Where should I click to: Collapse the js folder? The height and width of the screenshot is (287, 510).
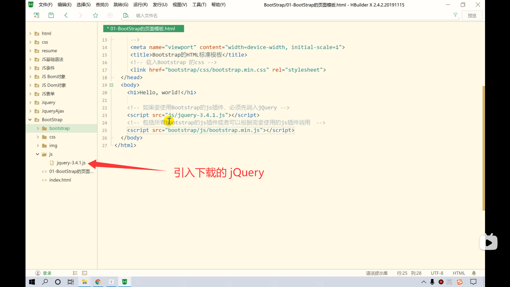37,154
